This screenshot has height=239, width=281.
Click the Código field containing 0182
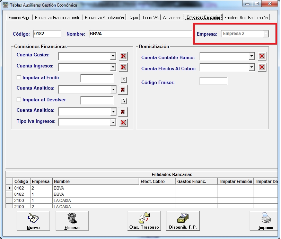coord(47,34)
